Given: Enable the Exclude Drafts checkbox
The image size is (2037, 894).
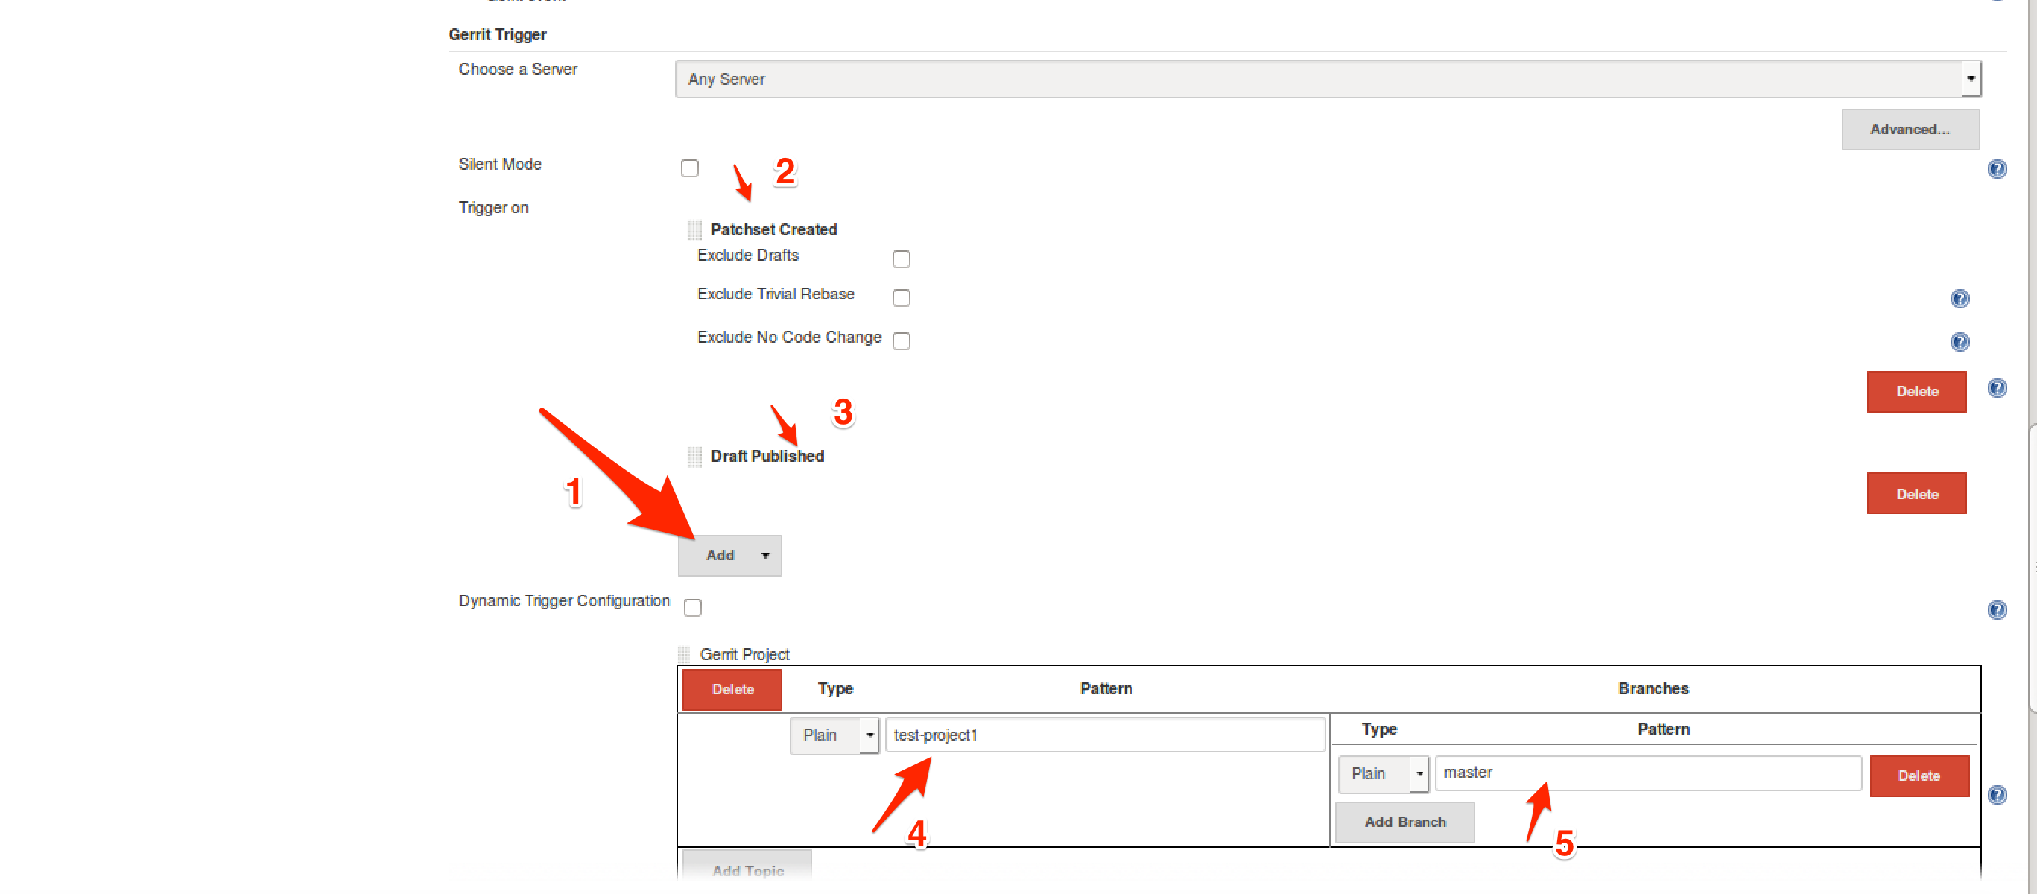Looking at the screenshot, I should pyautogui.click(x=902, y=259).
